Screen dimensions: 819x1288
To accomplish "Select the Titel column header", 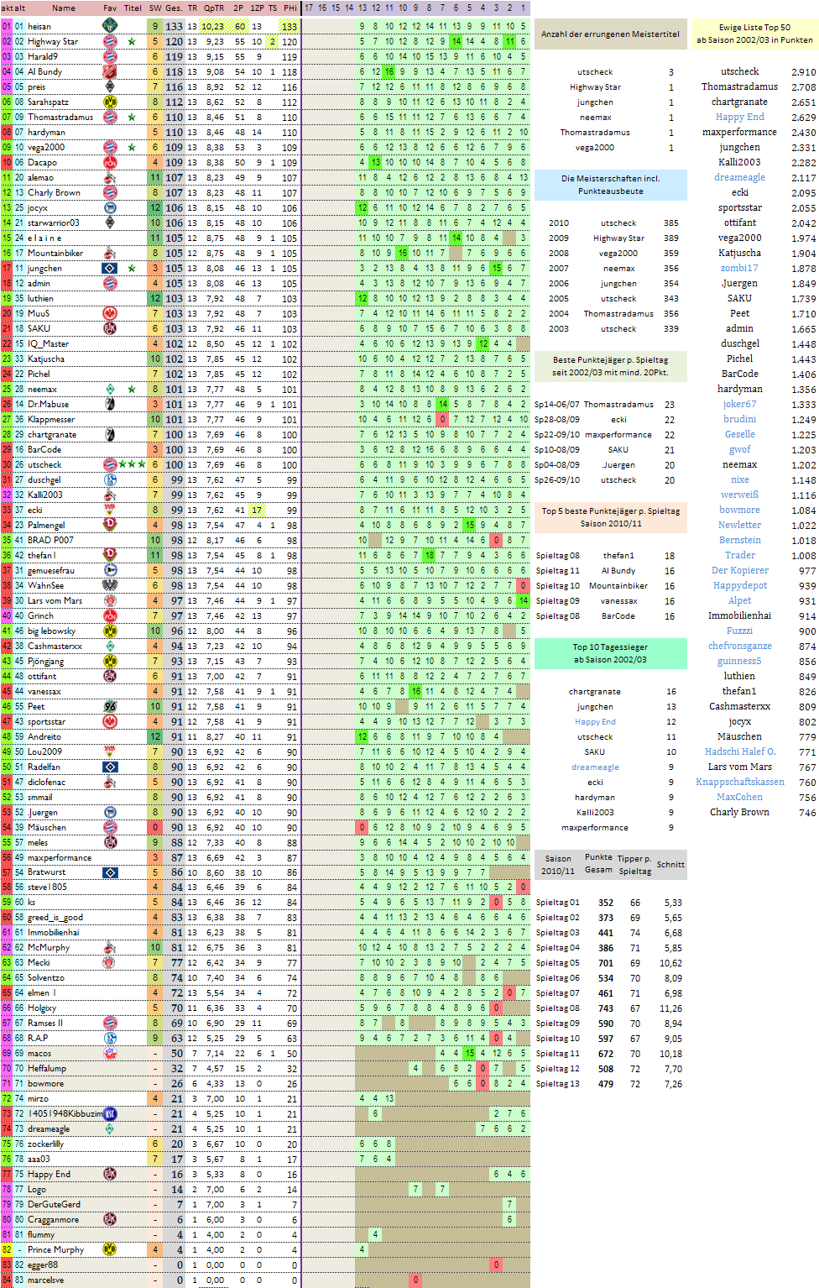I will tap(133, 8).
